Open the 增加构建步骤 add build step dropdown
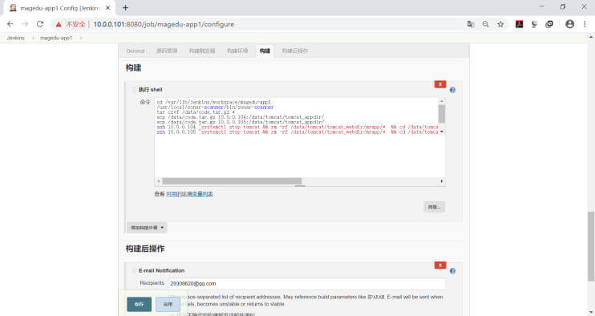Image resolution: width=595 pixels, height=316 pixels. [147, 228]
